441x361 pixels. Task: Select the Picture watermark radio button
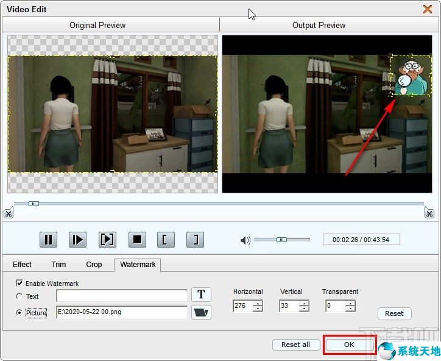click(19, 313)
